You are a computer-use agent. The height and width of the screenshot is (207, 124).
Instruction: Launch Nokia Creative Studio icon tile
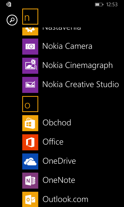tap(30, 85)
